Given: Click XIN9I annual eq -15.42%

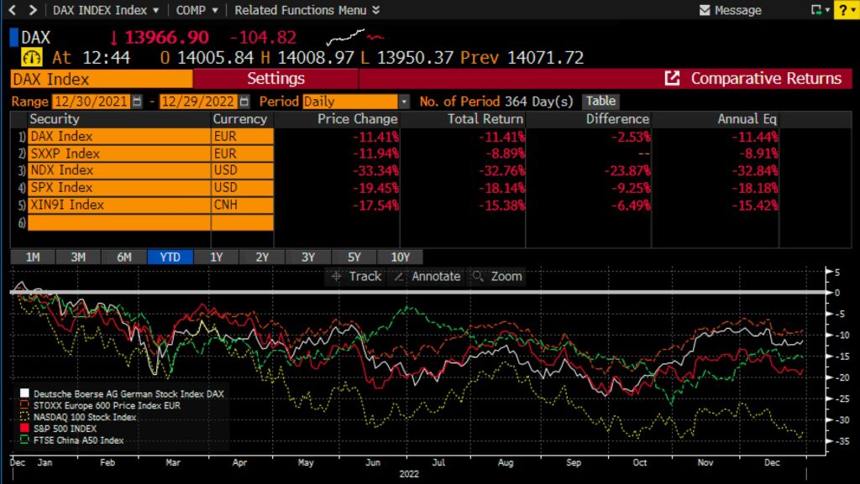Looking at the screenshot, I should (755, 206).
